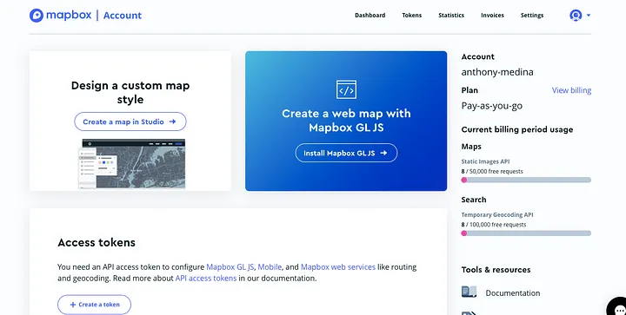Image resolution: width=626 pixels, height=315 pixels.
Task: Click Install Mapbox GL JS button
Action: 346,153
